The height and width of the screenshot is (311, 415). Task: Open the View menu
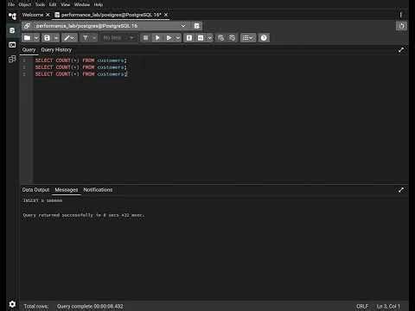[x=66, y=4]
